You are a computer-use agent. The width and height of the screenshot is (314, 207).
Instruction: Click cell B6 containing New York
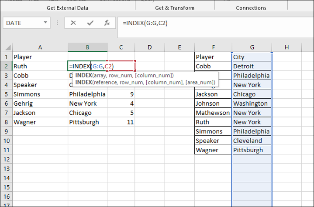[x=87, y=103]
